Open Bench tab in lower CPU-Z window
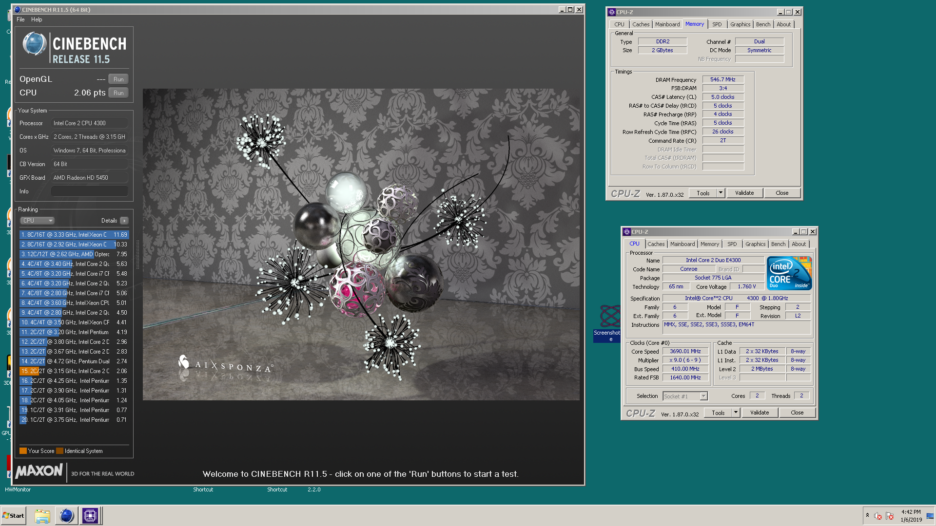Image resolution: width=936 pixels, height=526 pixels. tap(778, 244)
